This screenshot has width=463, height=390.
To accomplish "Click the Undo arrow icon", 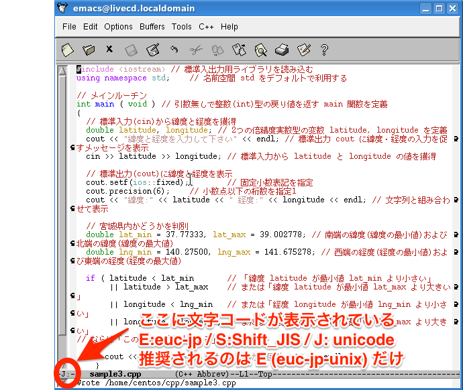I will click(174, 49).
